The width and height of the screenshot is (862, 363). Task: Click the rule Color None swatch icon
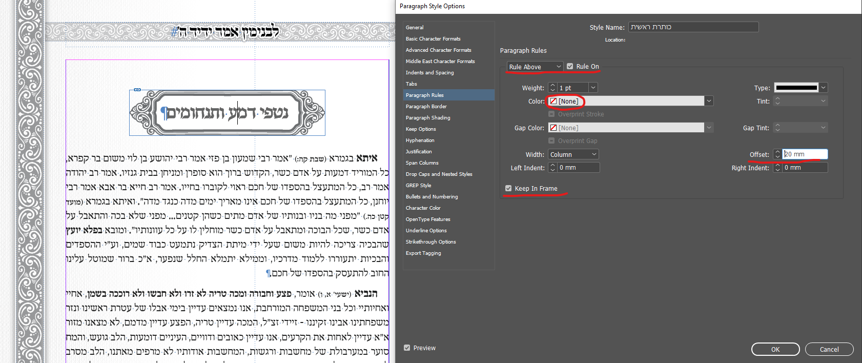(x=553, y=101)
